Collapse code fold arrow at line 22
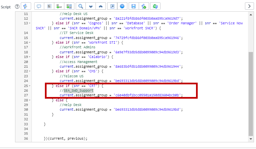The image size is (256, 149). tap(30, 71)
